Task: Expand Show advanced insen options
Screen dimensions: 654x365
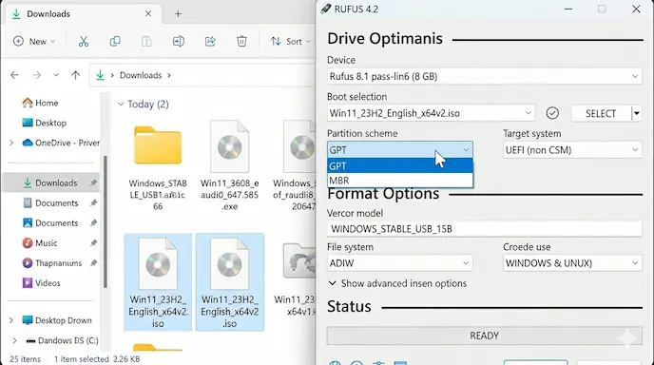Action: point(397,283)
